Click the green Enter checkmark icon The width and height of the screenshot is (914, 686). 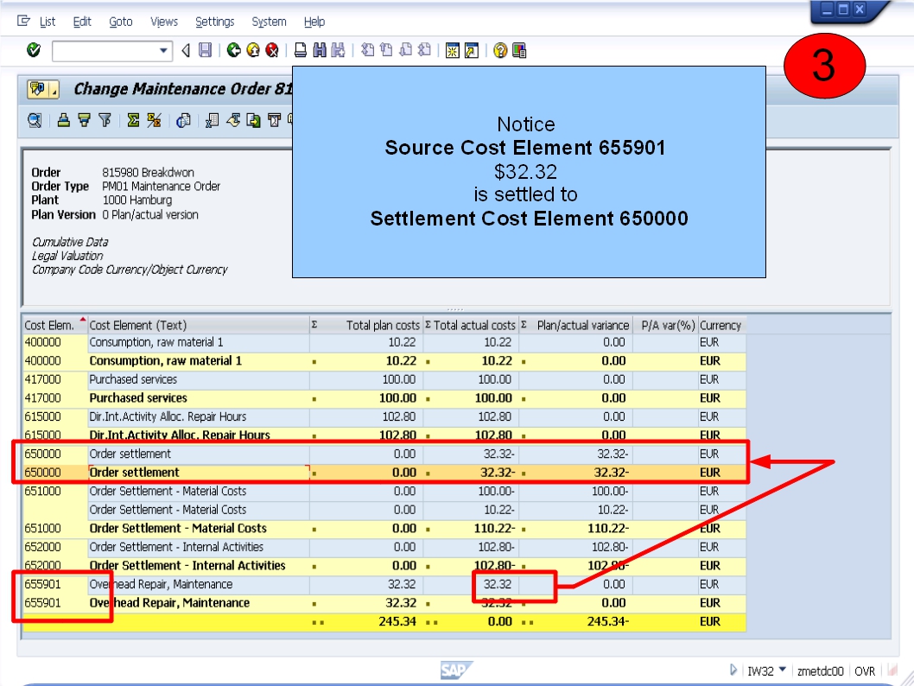click(34, 50)
